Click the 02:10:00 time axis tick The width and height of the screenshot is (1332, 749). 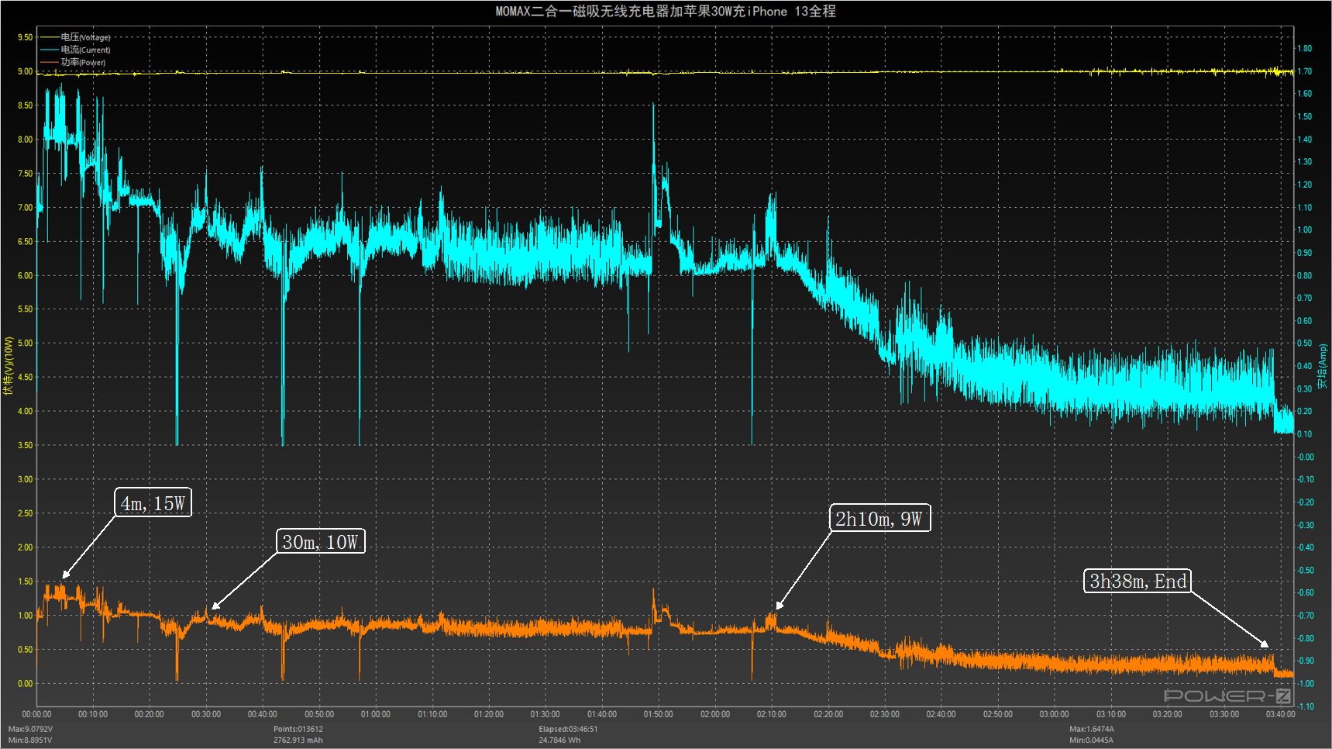point(772,714)
